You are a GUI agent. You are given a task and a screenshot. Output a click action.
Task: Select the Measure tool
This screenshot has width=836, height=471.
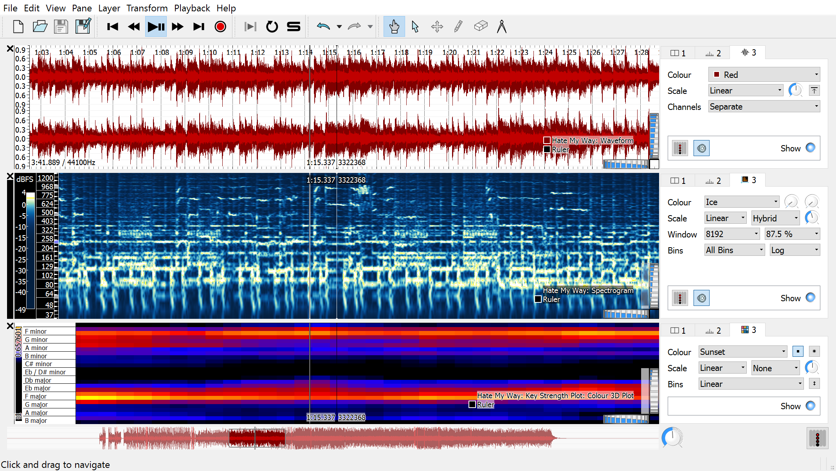tap(502, 27)
